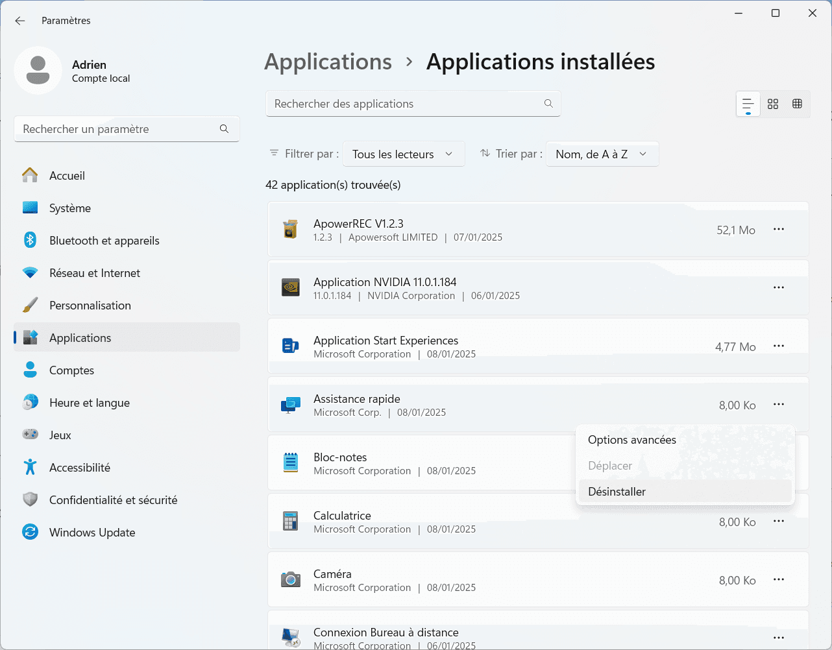Click more options for Assistance rapide
Screen dimensions: 832x650
point(779,404)
